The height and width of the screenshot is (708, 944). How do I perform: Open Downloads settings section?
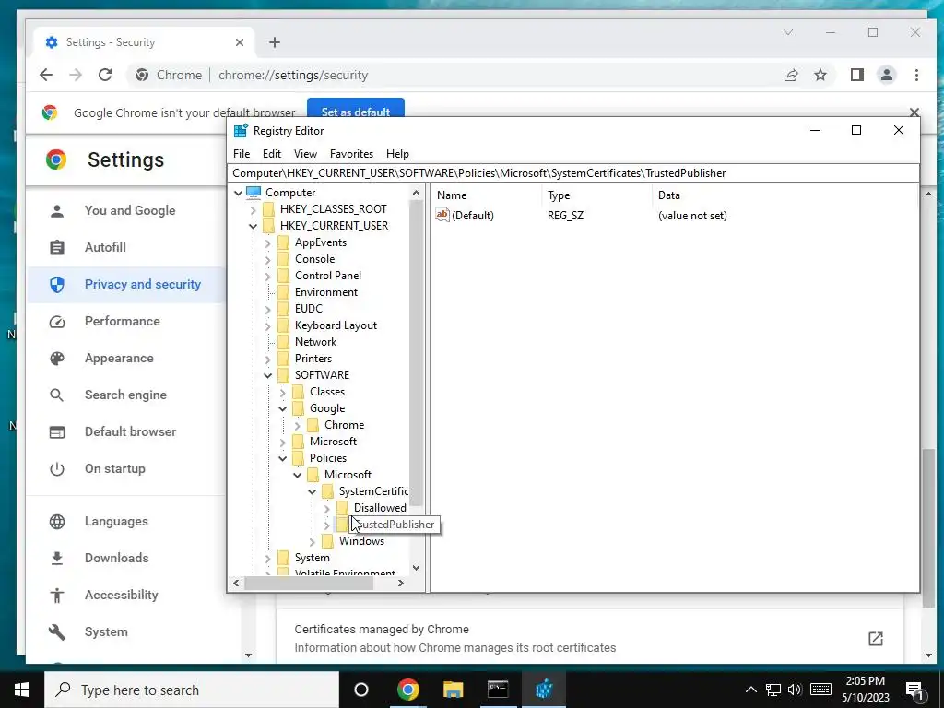point(117,558)
